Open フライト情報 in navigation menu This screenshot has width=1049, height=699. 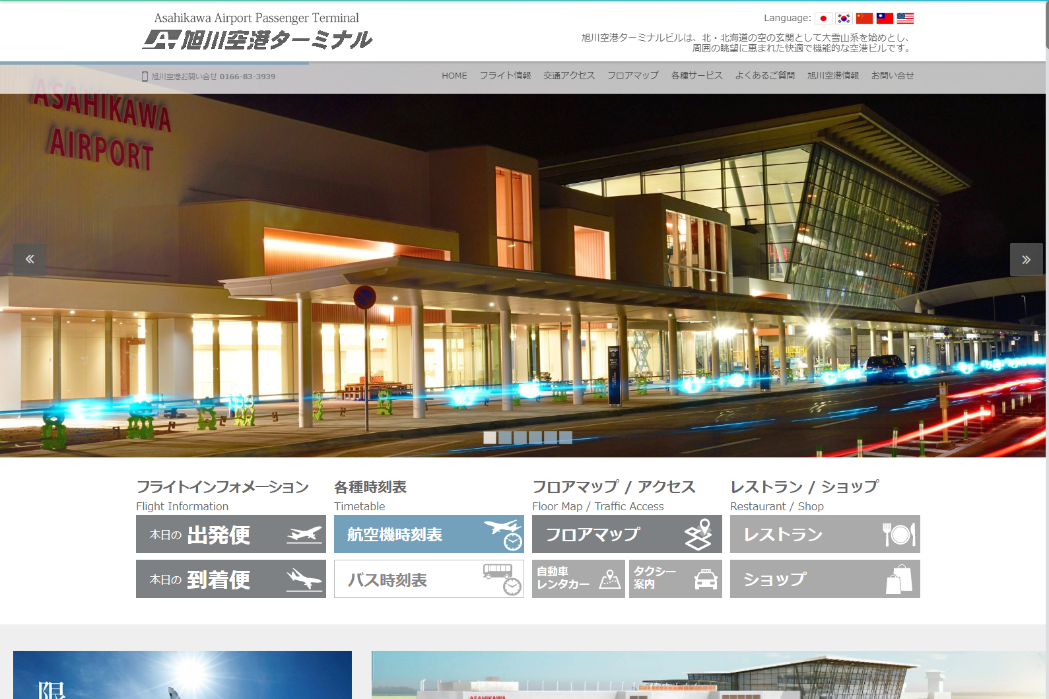point(505,76)
